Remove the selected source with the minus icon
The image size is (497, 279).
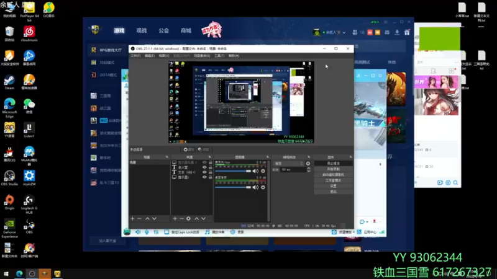point(181,219)
